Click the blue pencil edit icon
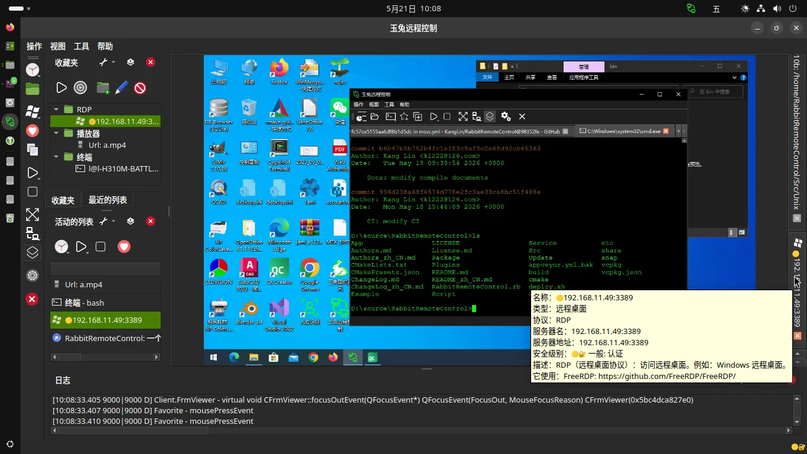This screenshot has width=807, height=454. pyautogui.click(x=122, y=88)
